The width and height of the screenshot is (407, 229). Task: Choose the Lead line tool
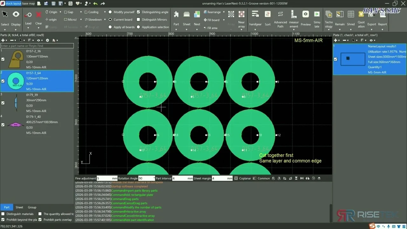[28, 15]
